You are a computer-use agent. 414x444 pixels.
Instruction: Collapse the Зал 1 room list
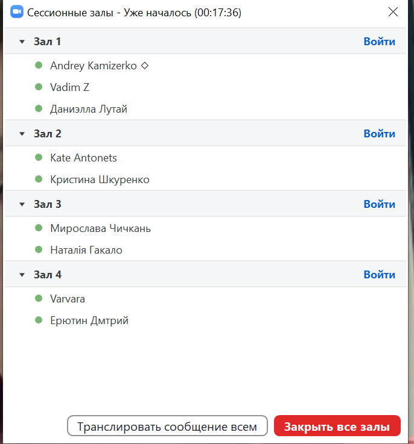click(22, 42)
